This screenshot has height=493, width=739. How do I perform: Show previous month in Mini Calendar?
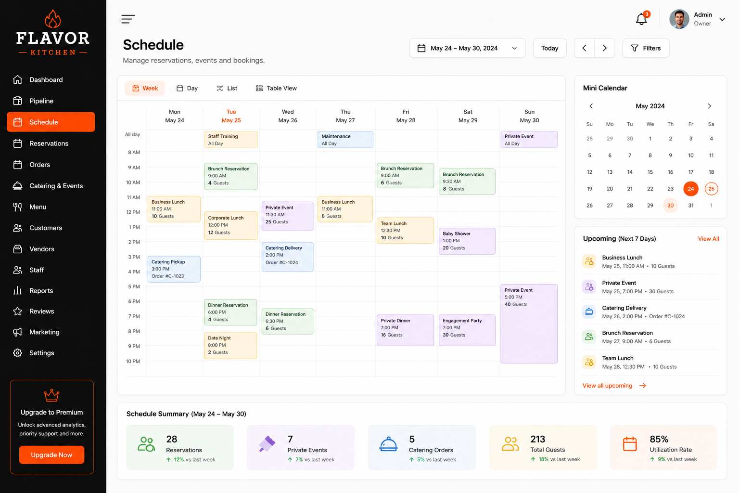[x=591, y=106]
